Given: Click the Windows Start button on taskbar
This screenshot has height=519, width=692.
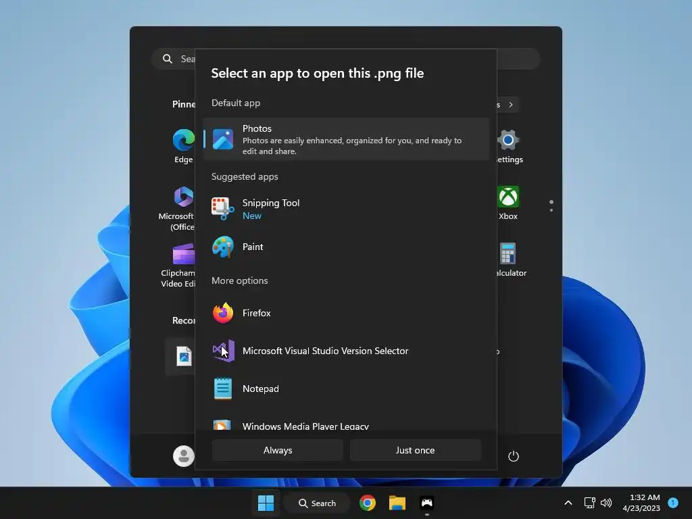Looking at the screenshot, I should 266,503.
